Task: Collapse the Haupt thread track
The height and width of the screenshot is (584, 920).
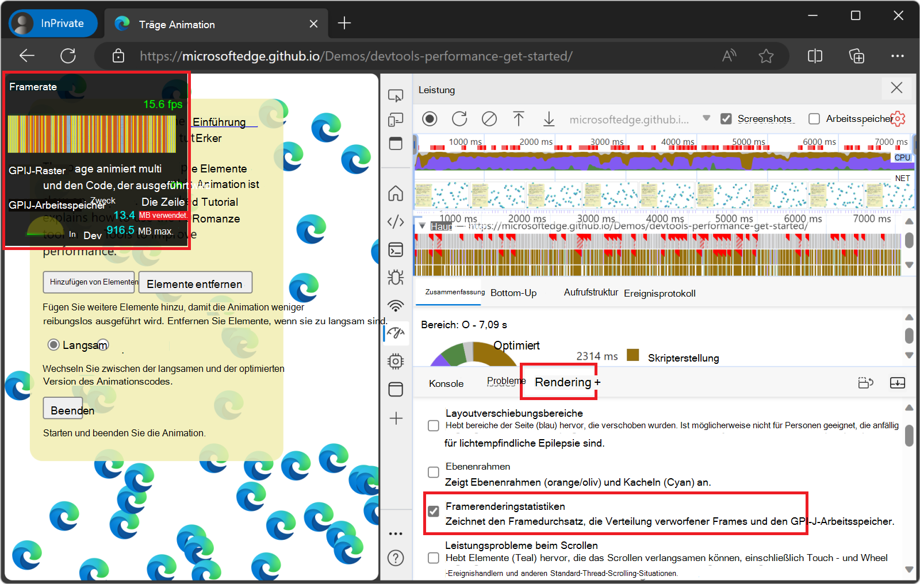Action: (x=423, y=226)
